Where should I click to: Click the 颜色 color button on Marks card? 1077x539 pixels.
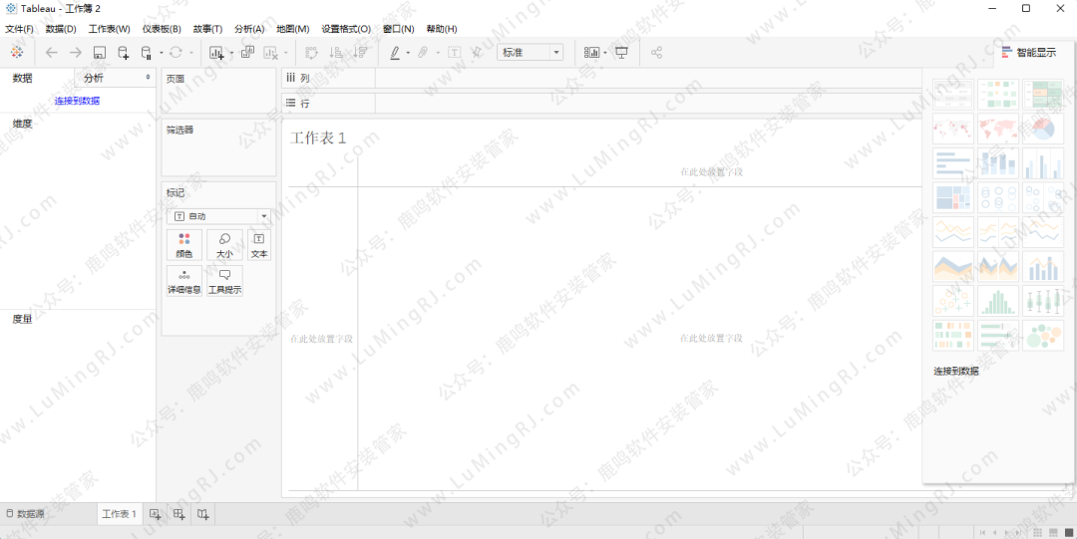pos(183,245)
